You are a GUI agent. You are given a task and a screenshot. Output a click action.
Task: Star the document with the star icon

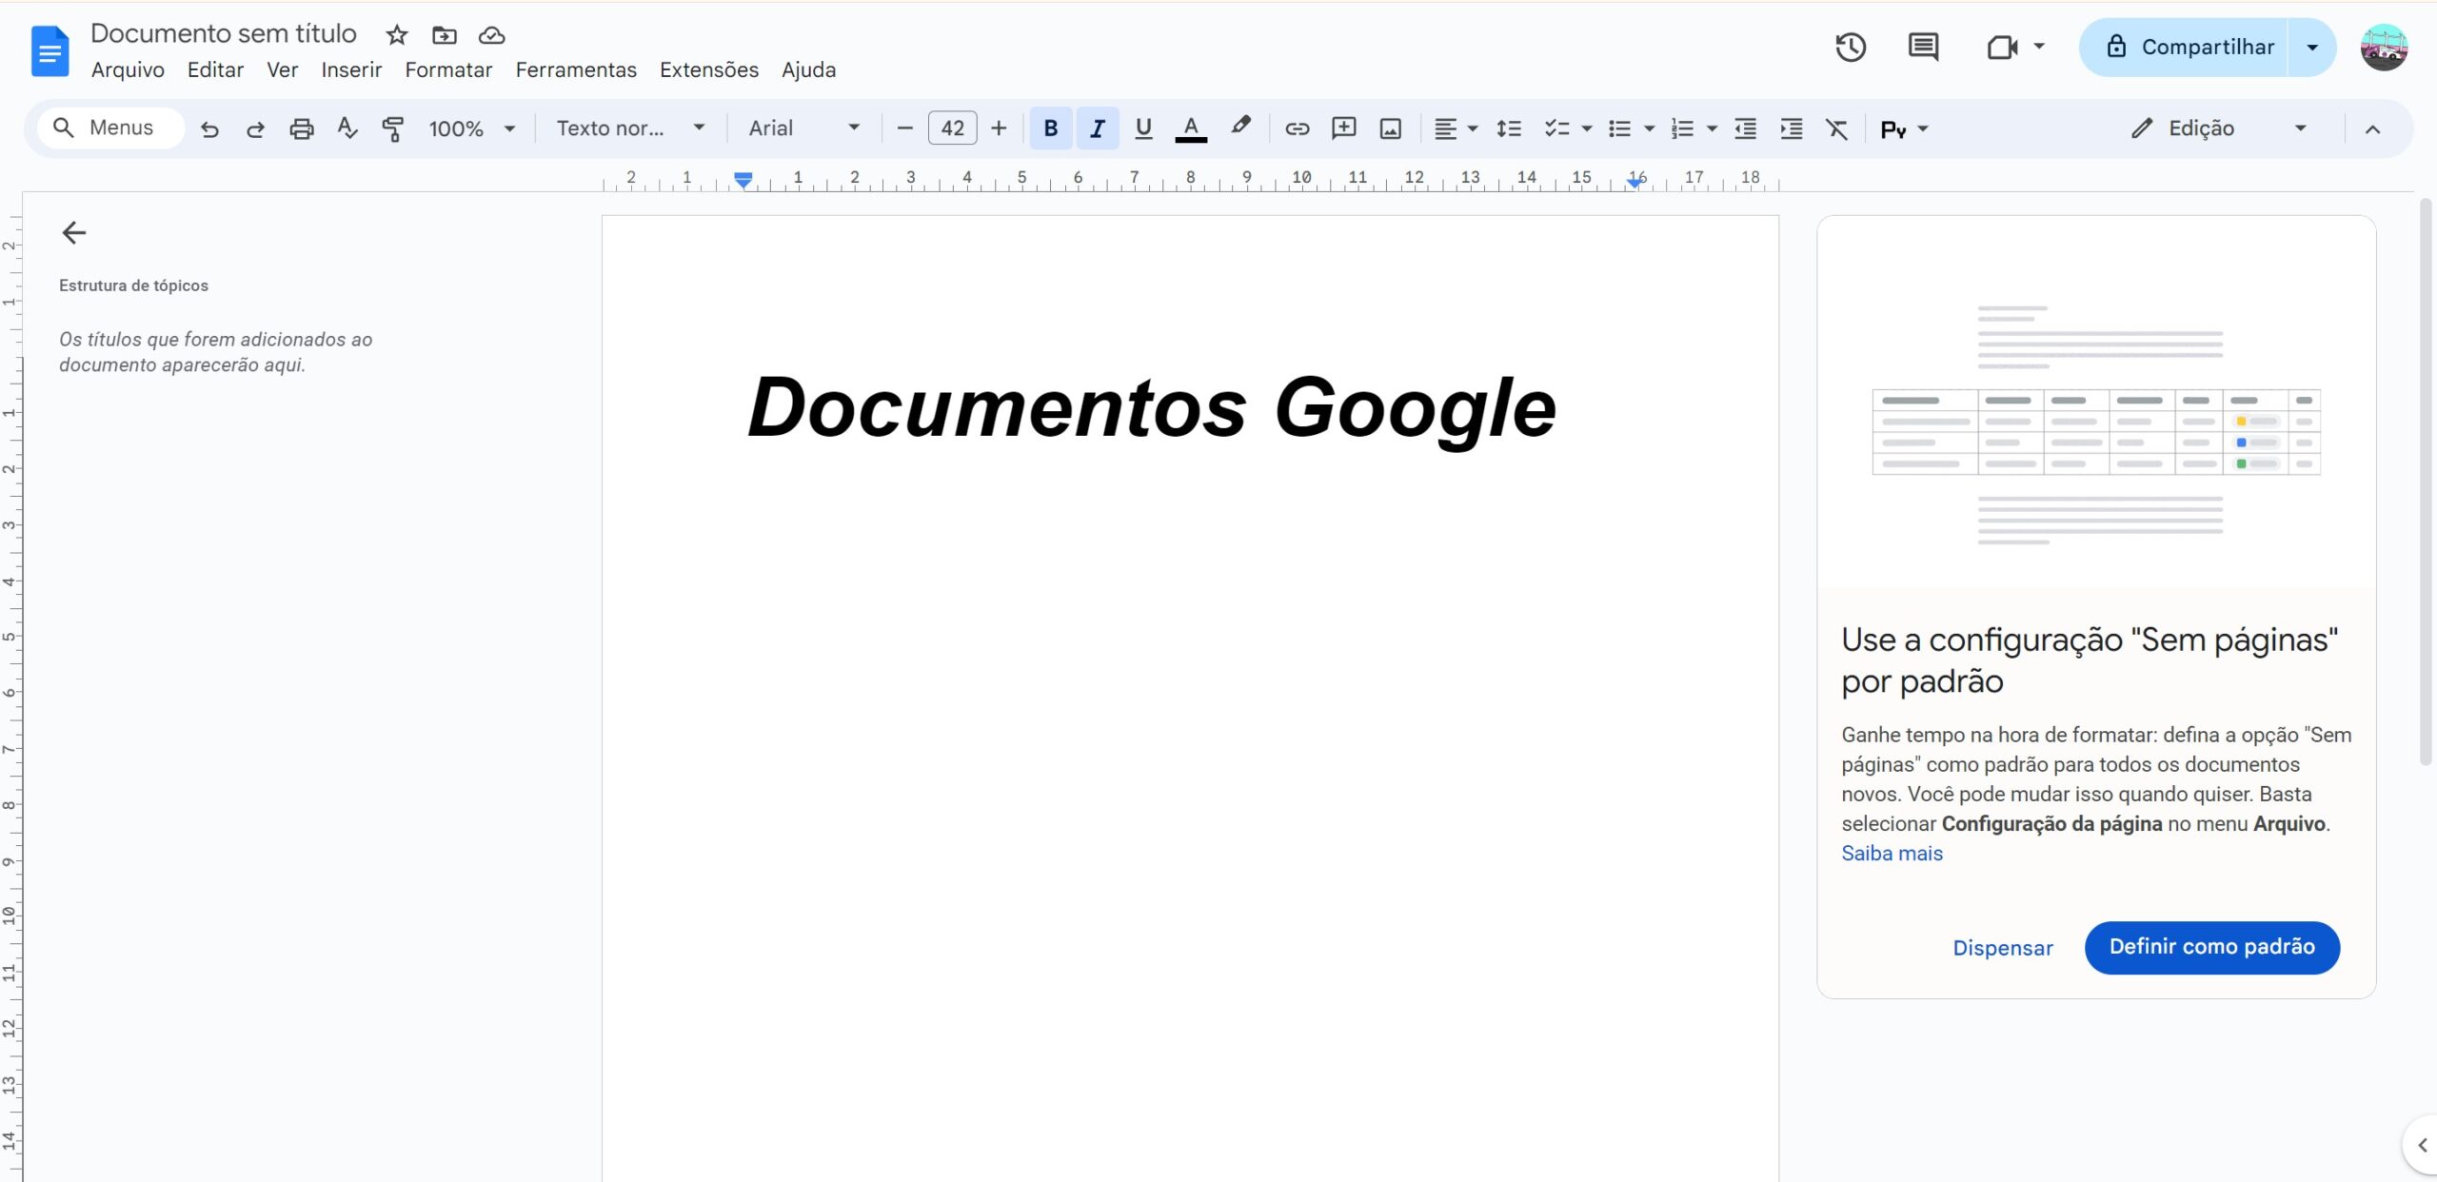pyautogui.click(x=397, y=35)
